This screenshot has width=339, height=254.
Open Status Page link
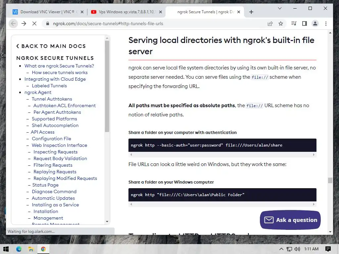(x=45, y=185)
